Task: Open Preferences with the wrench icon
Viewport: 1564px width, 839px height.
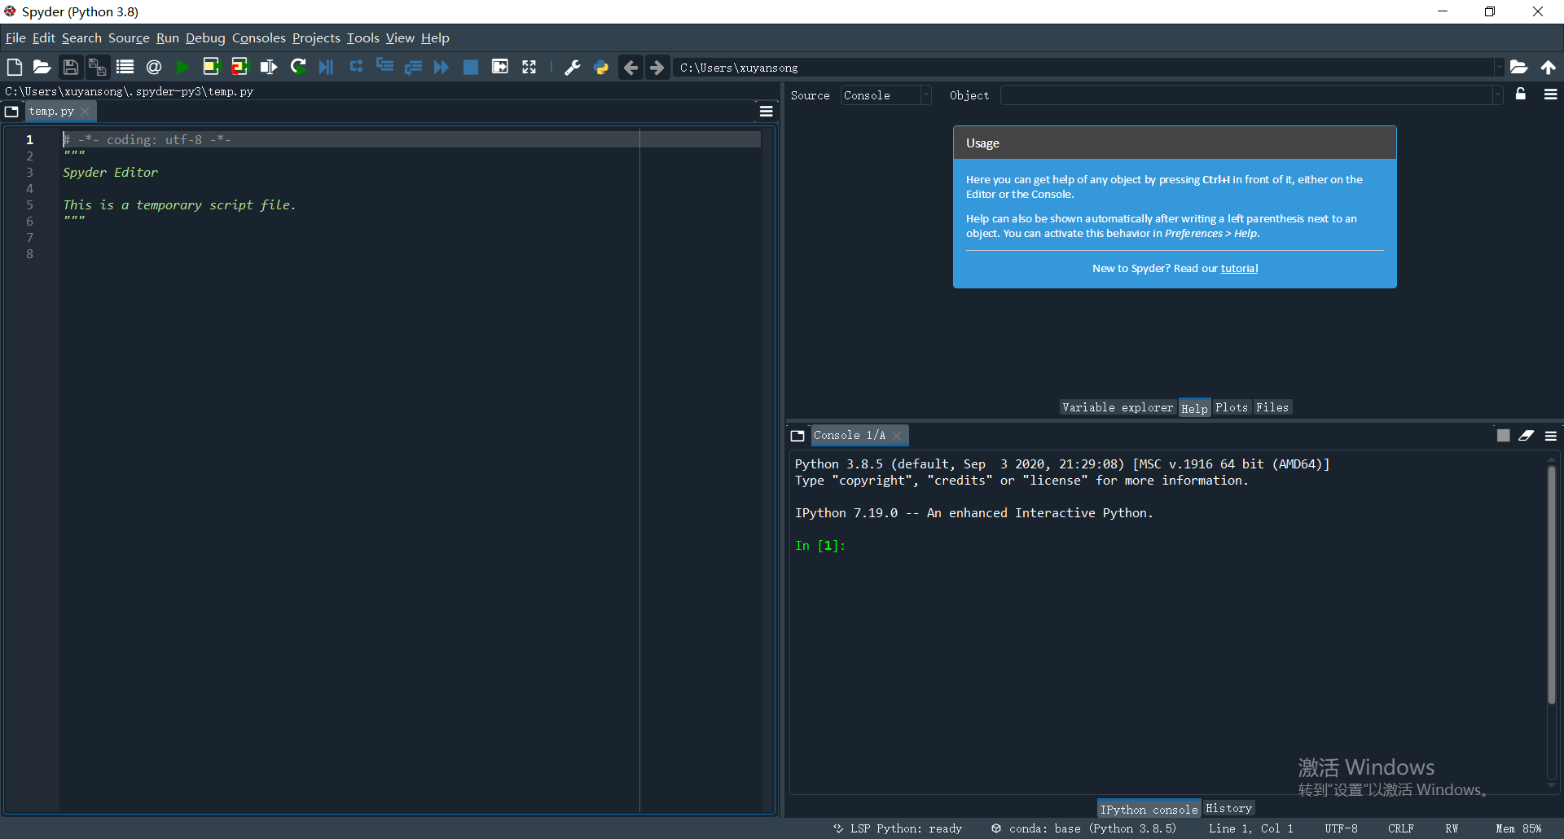Action: click(573, 67)
